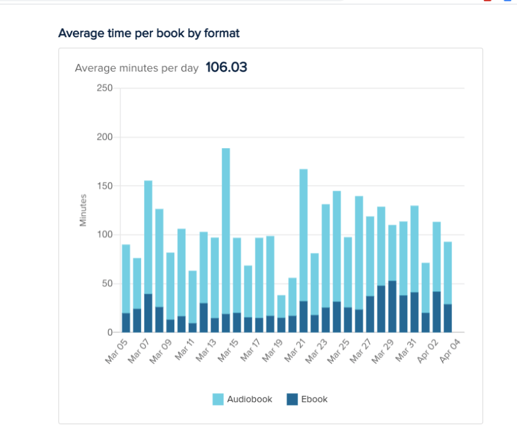Click the Audiobook legend color swatch
The image size is (517, 438).
tap(218, 400)
